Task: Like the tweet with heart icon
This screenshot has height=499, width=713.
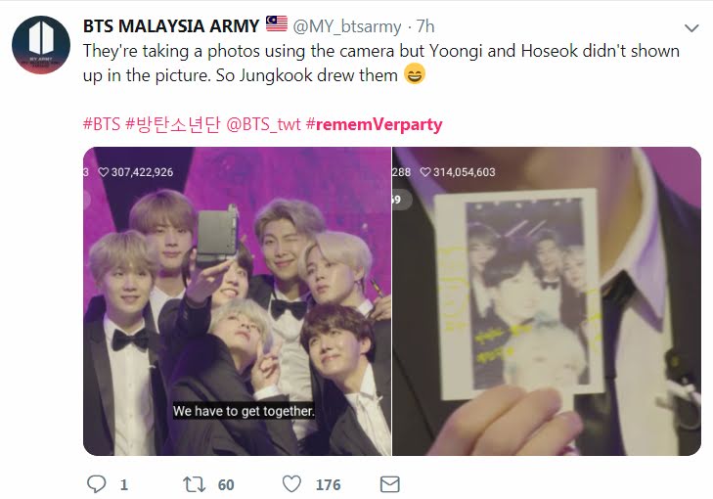Action: (x=291, y=484)
